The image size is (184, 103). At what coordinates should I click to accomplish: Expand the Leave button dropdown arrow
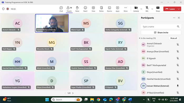pyautogui.click(x=179, y=9)
